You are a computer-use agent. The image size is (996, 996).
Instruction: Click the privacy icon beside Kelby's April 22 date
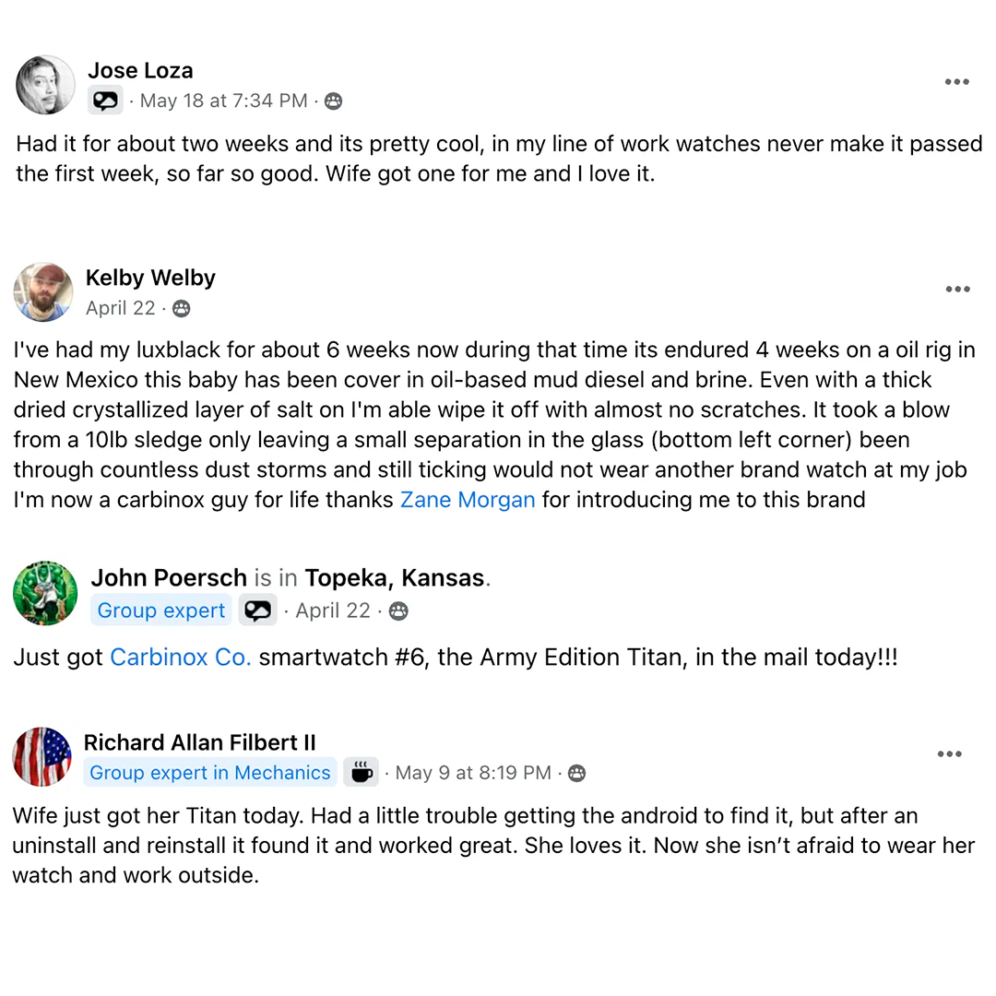[x=182, y=309]
